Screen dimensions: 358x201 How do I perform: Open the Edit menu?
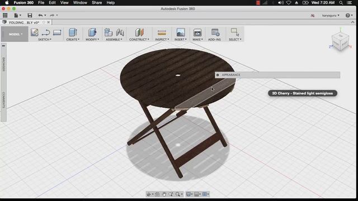pos(52,3)
